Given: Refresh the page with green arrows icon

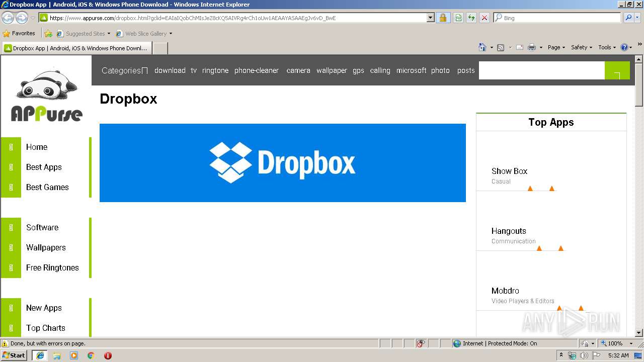Looking at the screenshot, I should coord(471,18).
